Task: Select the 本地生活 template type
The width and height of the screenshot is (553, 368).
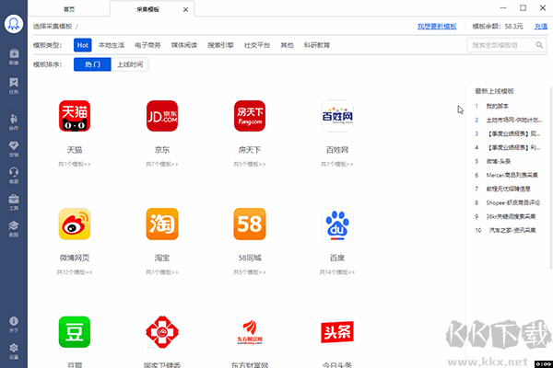Action: 112,45
